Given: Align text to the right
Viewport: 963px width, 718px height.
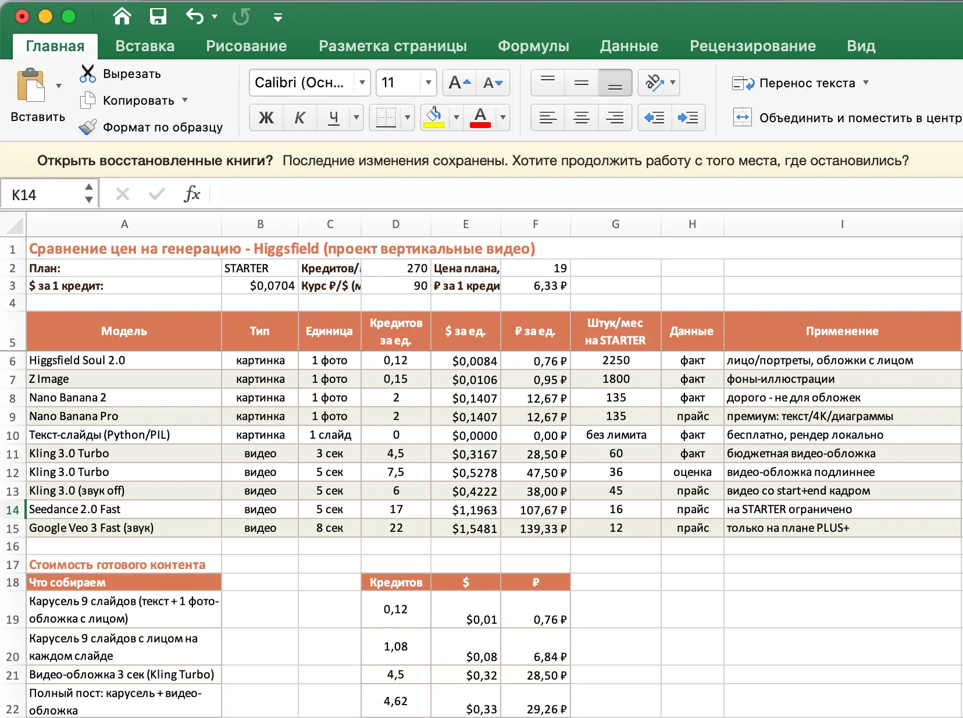Looking at the screenshot, I should point(615,118).
